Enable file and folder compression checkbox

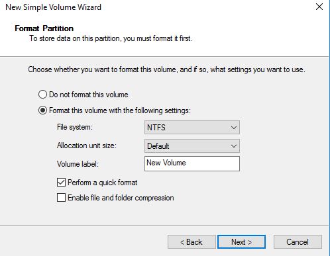tap(61, 198)
